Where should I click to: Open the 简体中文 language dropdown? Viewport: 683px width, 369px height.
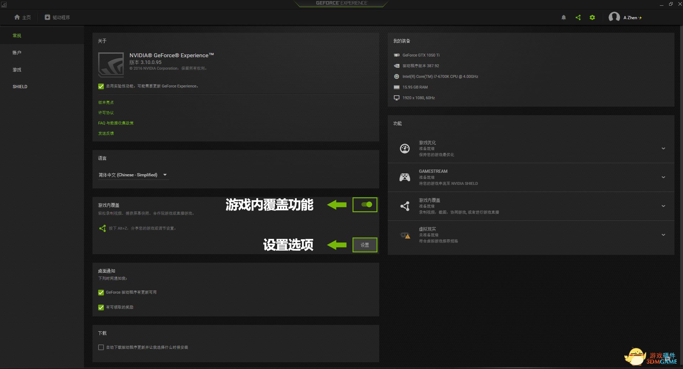133,175
